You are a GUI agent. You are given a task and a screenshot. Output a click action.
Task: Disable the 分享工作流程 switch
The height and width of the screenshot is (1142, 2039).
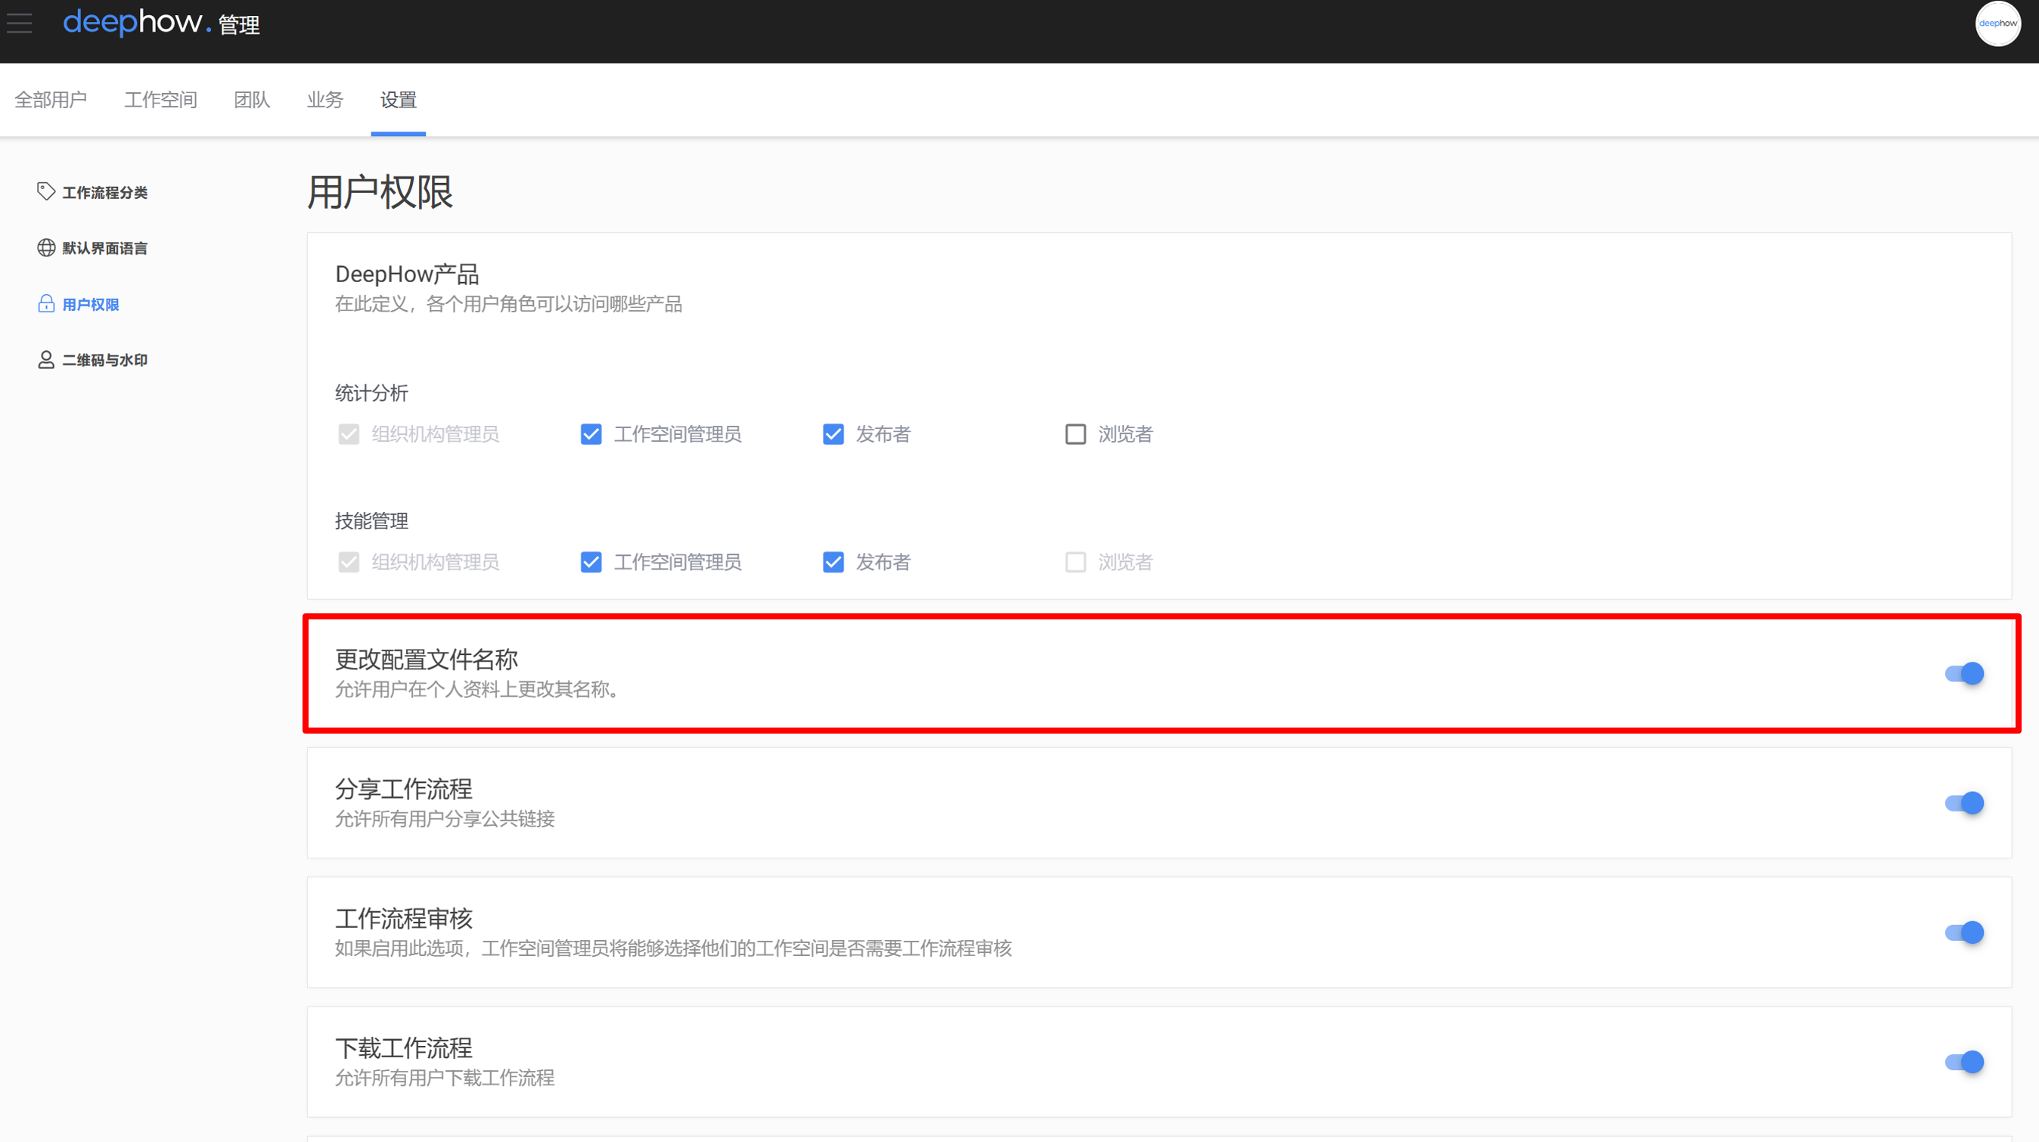(1965, 803)
